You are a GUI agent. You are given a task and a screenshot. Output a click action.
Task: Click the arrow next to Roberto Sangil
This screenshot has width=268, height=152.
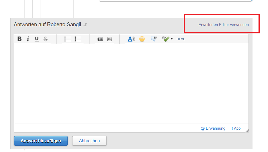pyautogui.click(x=85, y=24)
